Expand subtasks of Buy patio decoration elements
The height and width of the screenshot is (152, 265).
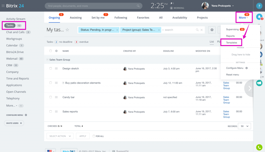[63, 83]
